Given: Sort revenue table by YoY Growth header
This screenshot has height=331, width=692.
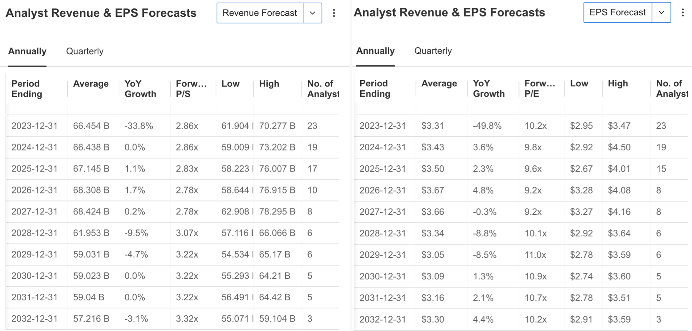Looking at the screenshot, I should point(140,89).
